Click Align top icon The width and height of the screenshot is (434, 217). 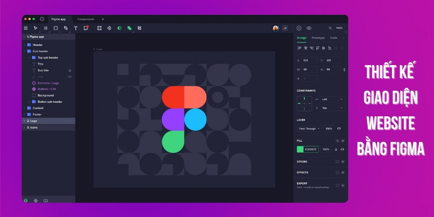click(x=318, y=48)
